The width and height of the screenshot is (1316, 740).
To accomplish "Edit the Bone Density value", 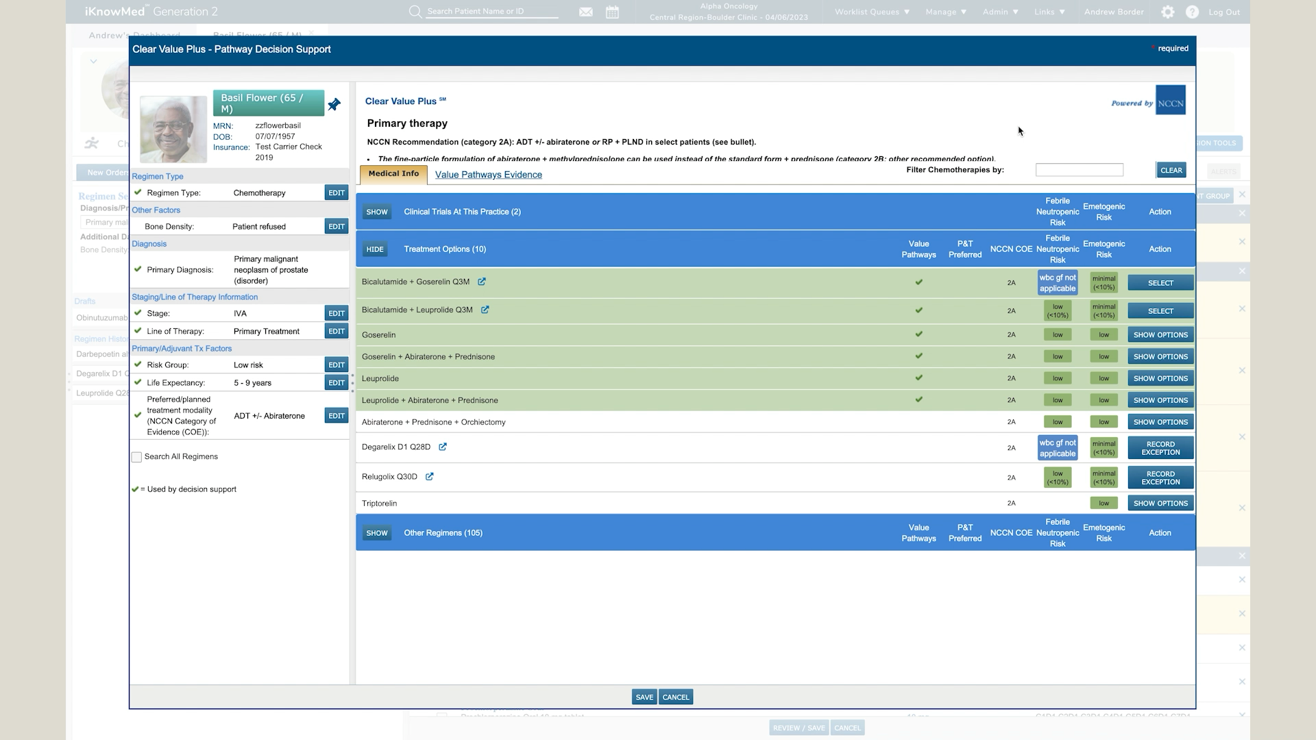I will click(337, 226).
